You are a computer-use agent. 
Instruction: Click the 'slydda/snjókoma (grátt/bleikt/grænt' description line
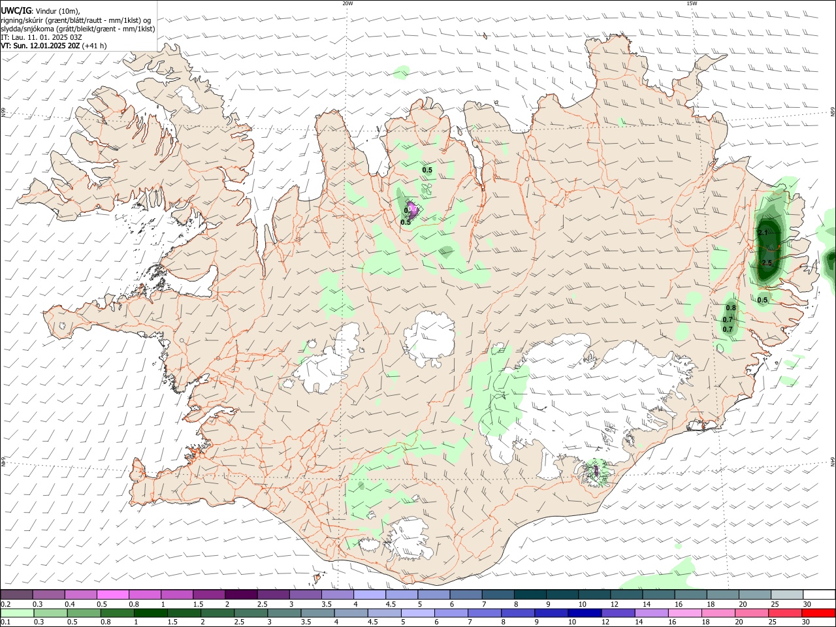78,29
